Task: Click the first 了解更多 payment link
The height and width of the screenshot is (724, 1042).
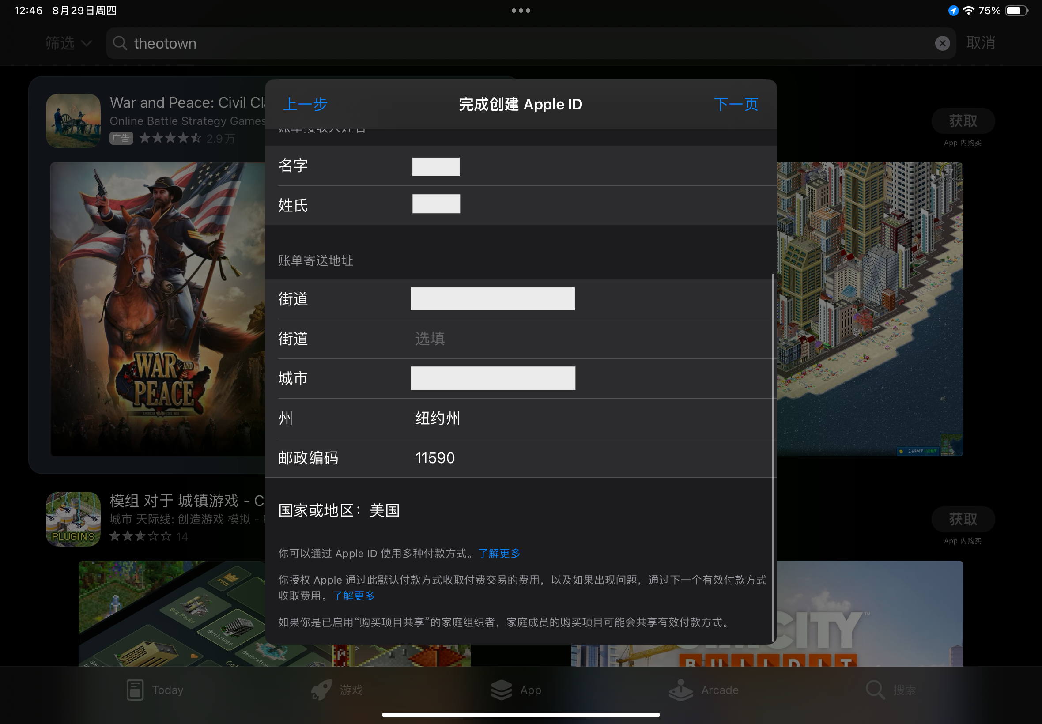Action: pos(499,554)
